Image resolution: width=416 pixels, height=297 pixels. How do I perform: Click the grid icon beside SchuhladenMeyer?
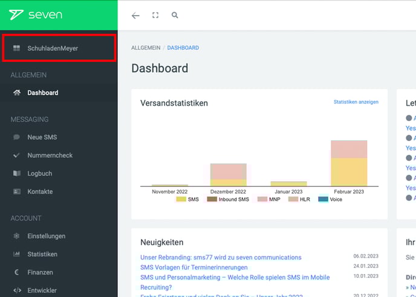16,48
